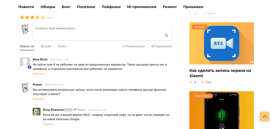
Task: Click the rating value 3.6 / 7
Action: [50, 18]
